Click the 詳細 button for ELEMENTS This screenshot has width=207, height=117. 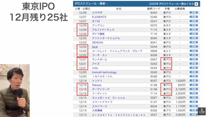tap(194, 17)
